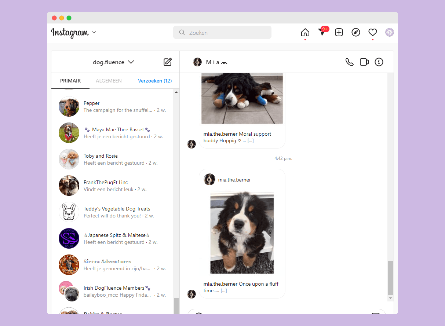Open Mia's puppy photo in the chat
Screen dimensions: 445x326
click(x=242, y=233)
